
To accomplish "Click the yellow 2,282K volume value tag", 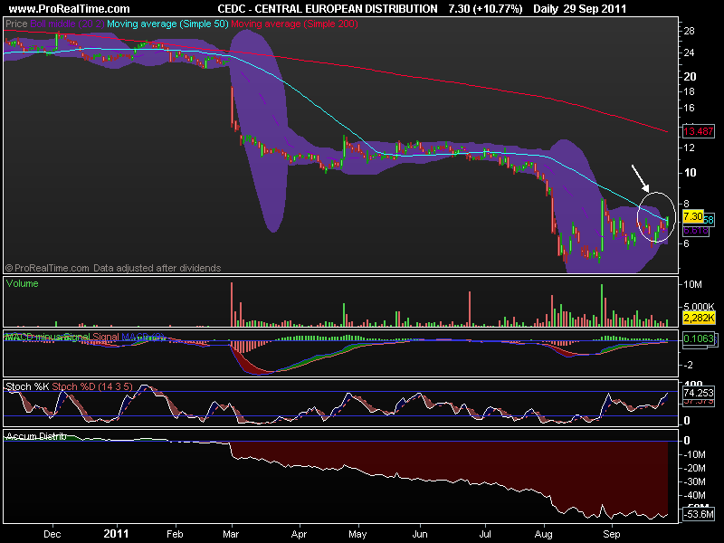I will point(699,318).
